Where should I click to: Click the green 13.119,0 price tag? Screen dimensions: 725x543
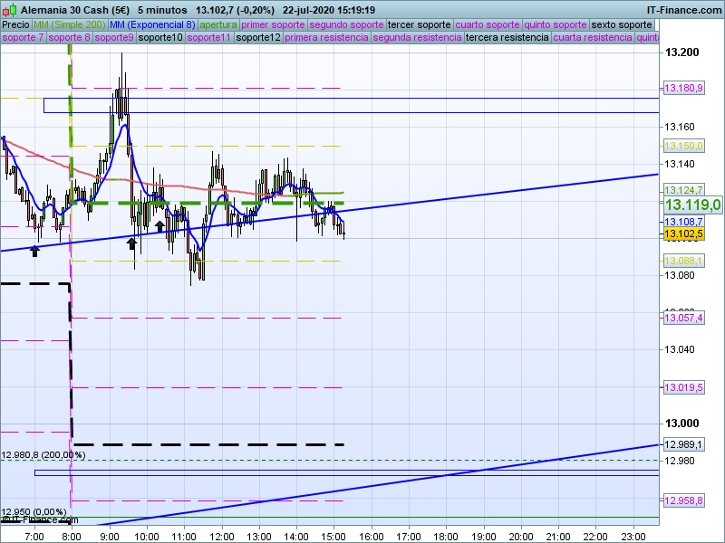tap(692, 205)
